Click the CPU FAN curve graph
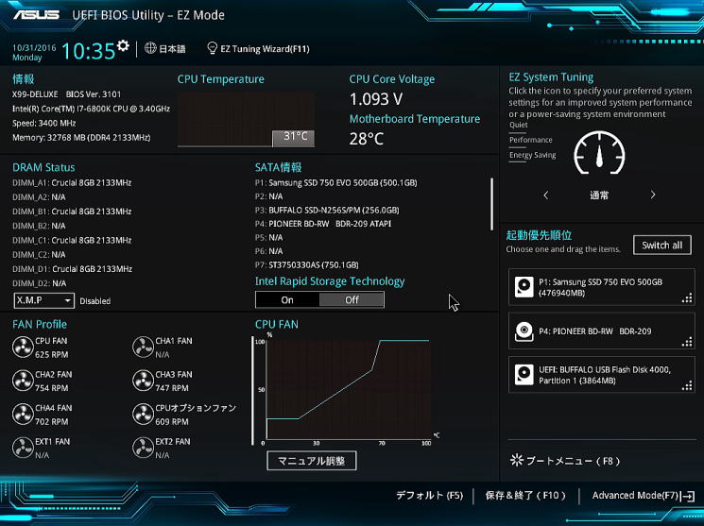The width and height of the screenshot is (704, 526). 349,389
